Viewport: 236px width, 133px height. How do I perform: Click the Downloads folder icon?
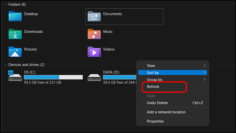pyautogui.click(x=15, y=34)
